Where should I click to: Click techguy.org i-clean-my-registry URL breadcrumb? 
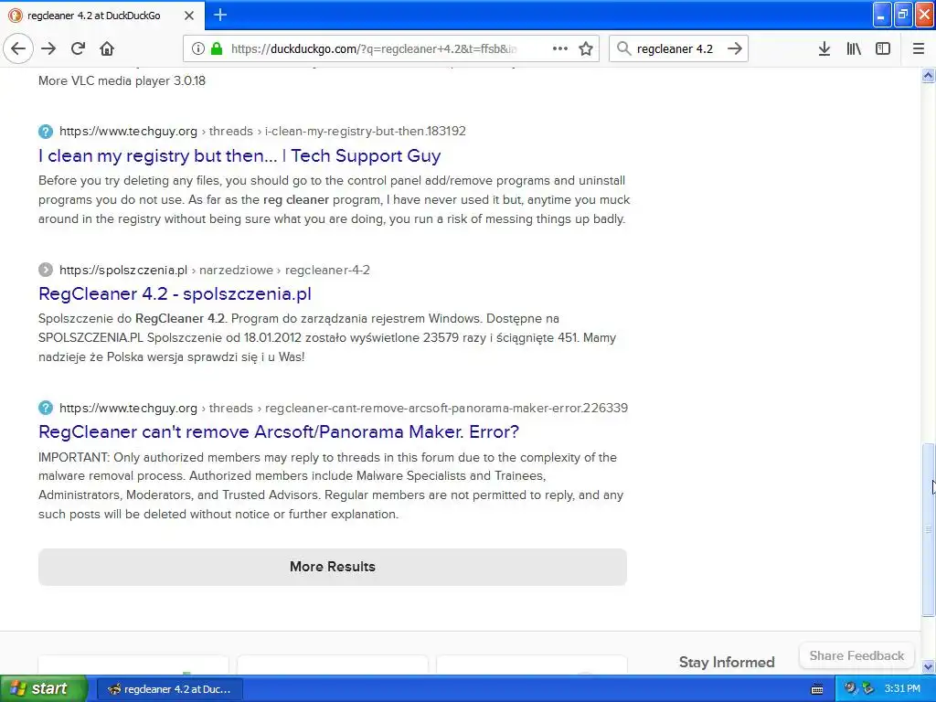click(262, 132)
